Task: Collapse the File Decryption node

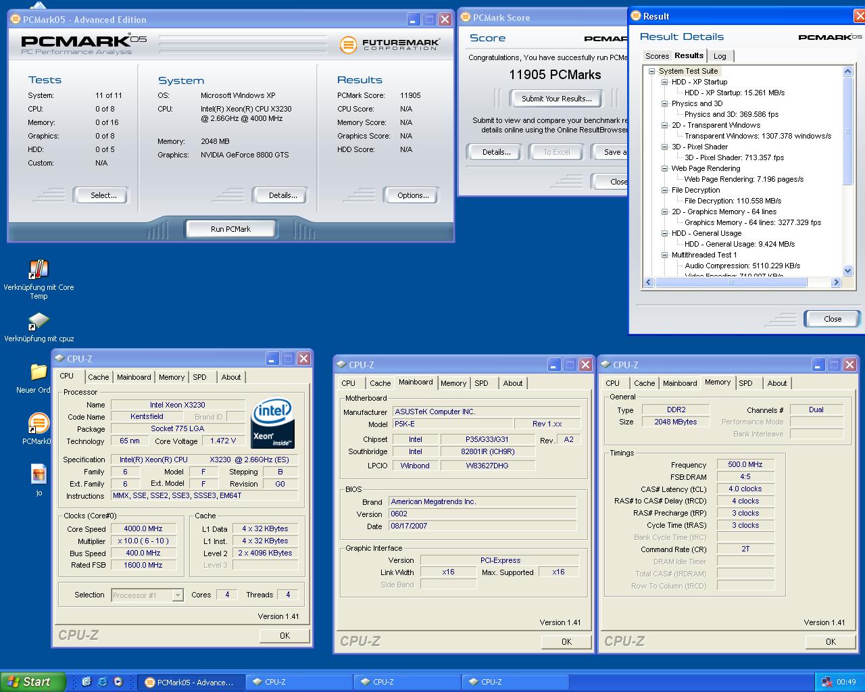Action: (664, 190)
